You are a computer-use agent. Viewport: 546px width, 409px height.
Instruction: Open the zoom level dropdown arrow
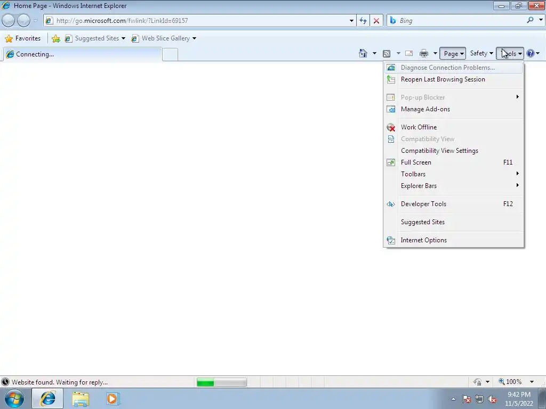point(532,382)
